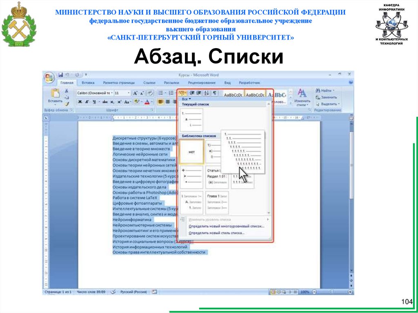Increase font size with the large A icon

click(x=135, y=93)
